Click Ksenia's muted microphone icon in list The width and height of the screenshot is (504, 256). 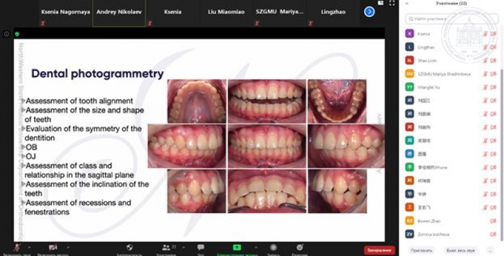click(x=485, y=34)
